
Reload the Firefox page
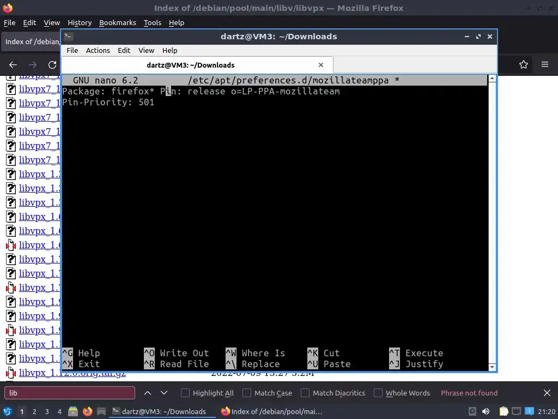52,65
